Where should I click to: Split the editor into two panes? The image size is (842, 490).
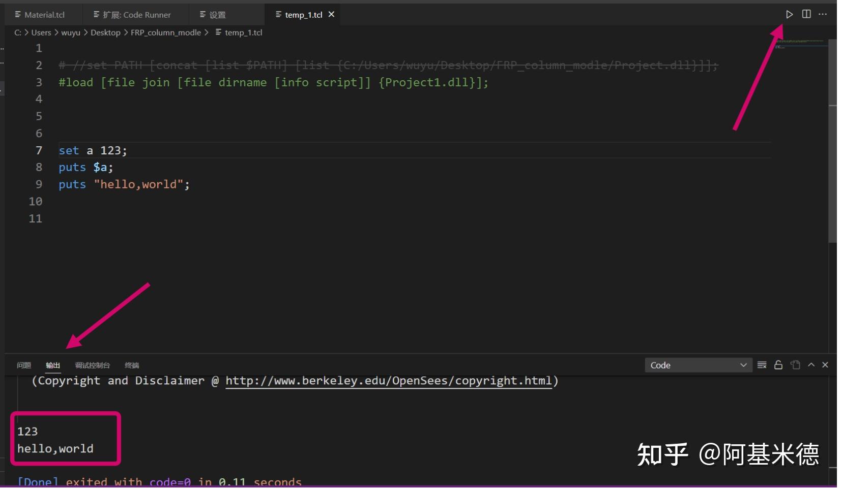[x=806, y=14]
